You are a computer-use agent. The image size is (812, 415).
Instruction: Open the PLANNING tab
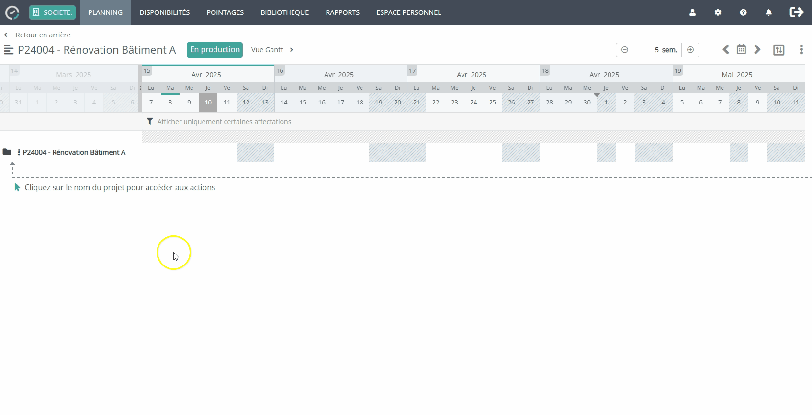tap(105, 12)
